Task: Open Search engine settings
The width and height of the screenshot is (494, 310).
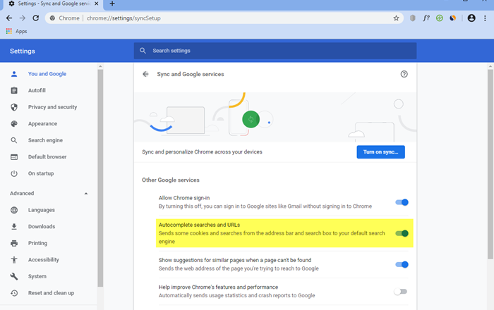Action: 45,140
